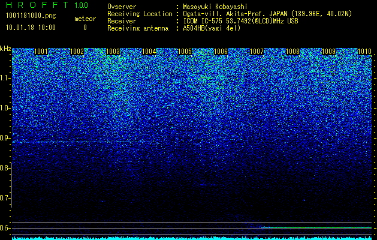
Task: Click the 'meteor' count label
Action: pyautogui.click(x=85, y=19)
